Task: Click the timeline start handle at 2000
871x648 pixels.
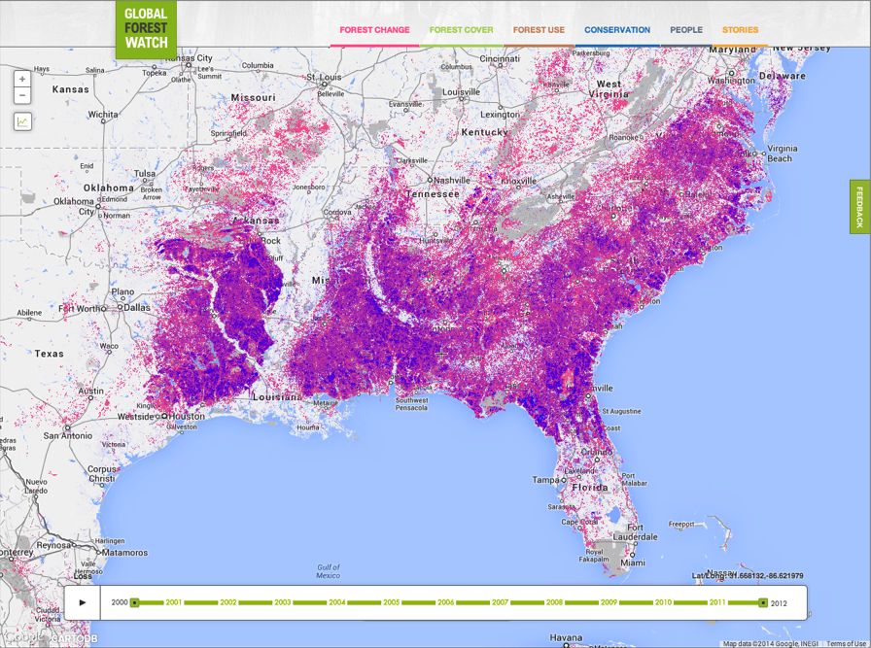Action: point(134,602)
